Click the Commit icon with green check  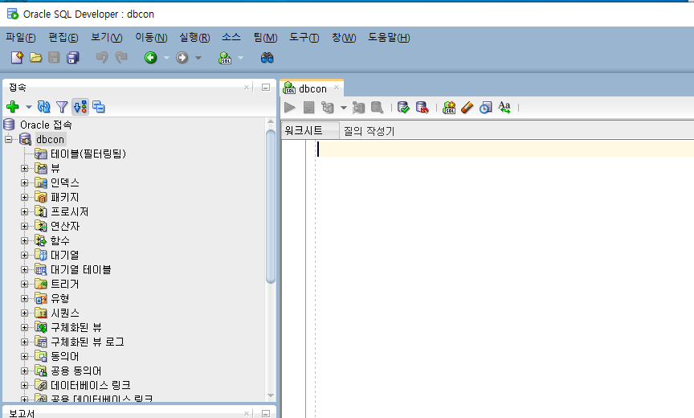(403, 107)
